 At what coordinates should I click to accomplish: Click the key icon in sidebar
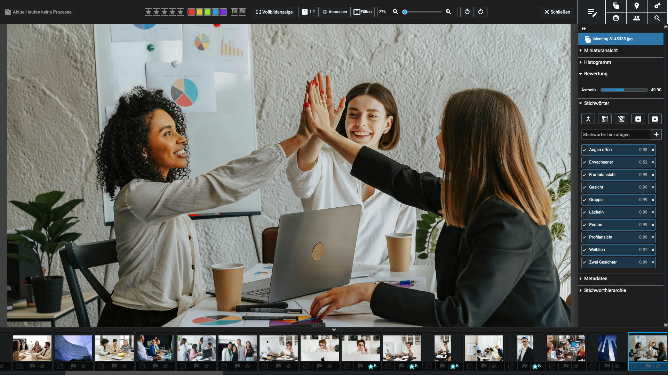pyautogui.click(x=657, y=6)
